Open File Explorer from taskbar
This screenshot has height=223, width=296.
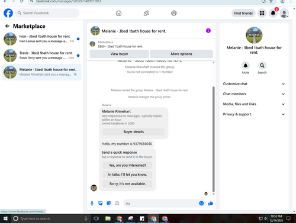(x=108, y=218)
